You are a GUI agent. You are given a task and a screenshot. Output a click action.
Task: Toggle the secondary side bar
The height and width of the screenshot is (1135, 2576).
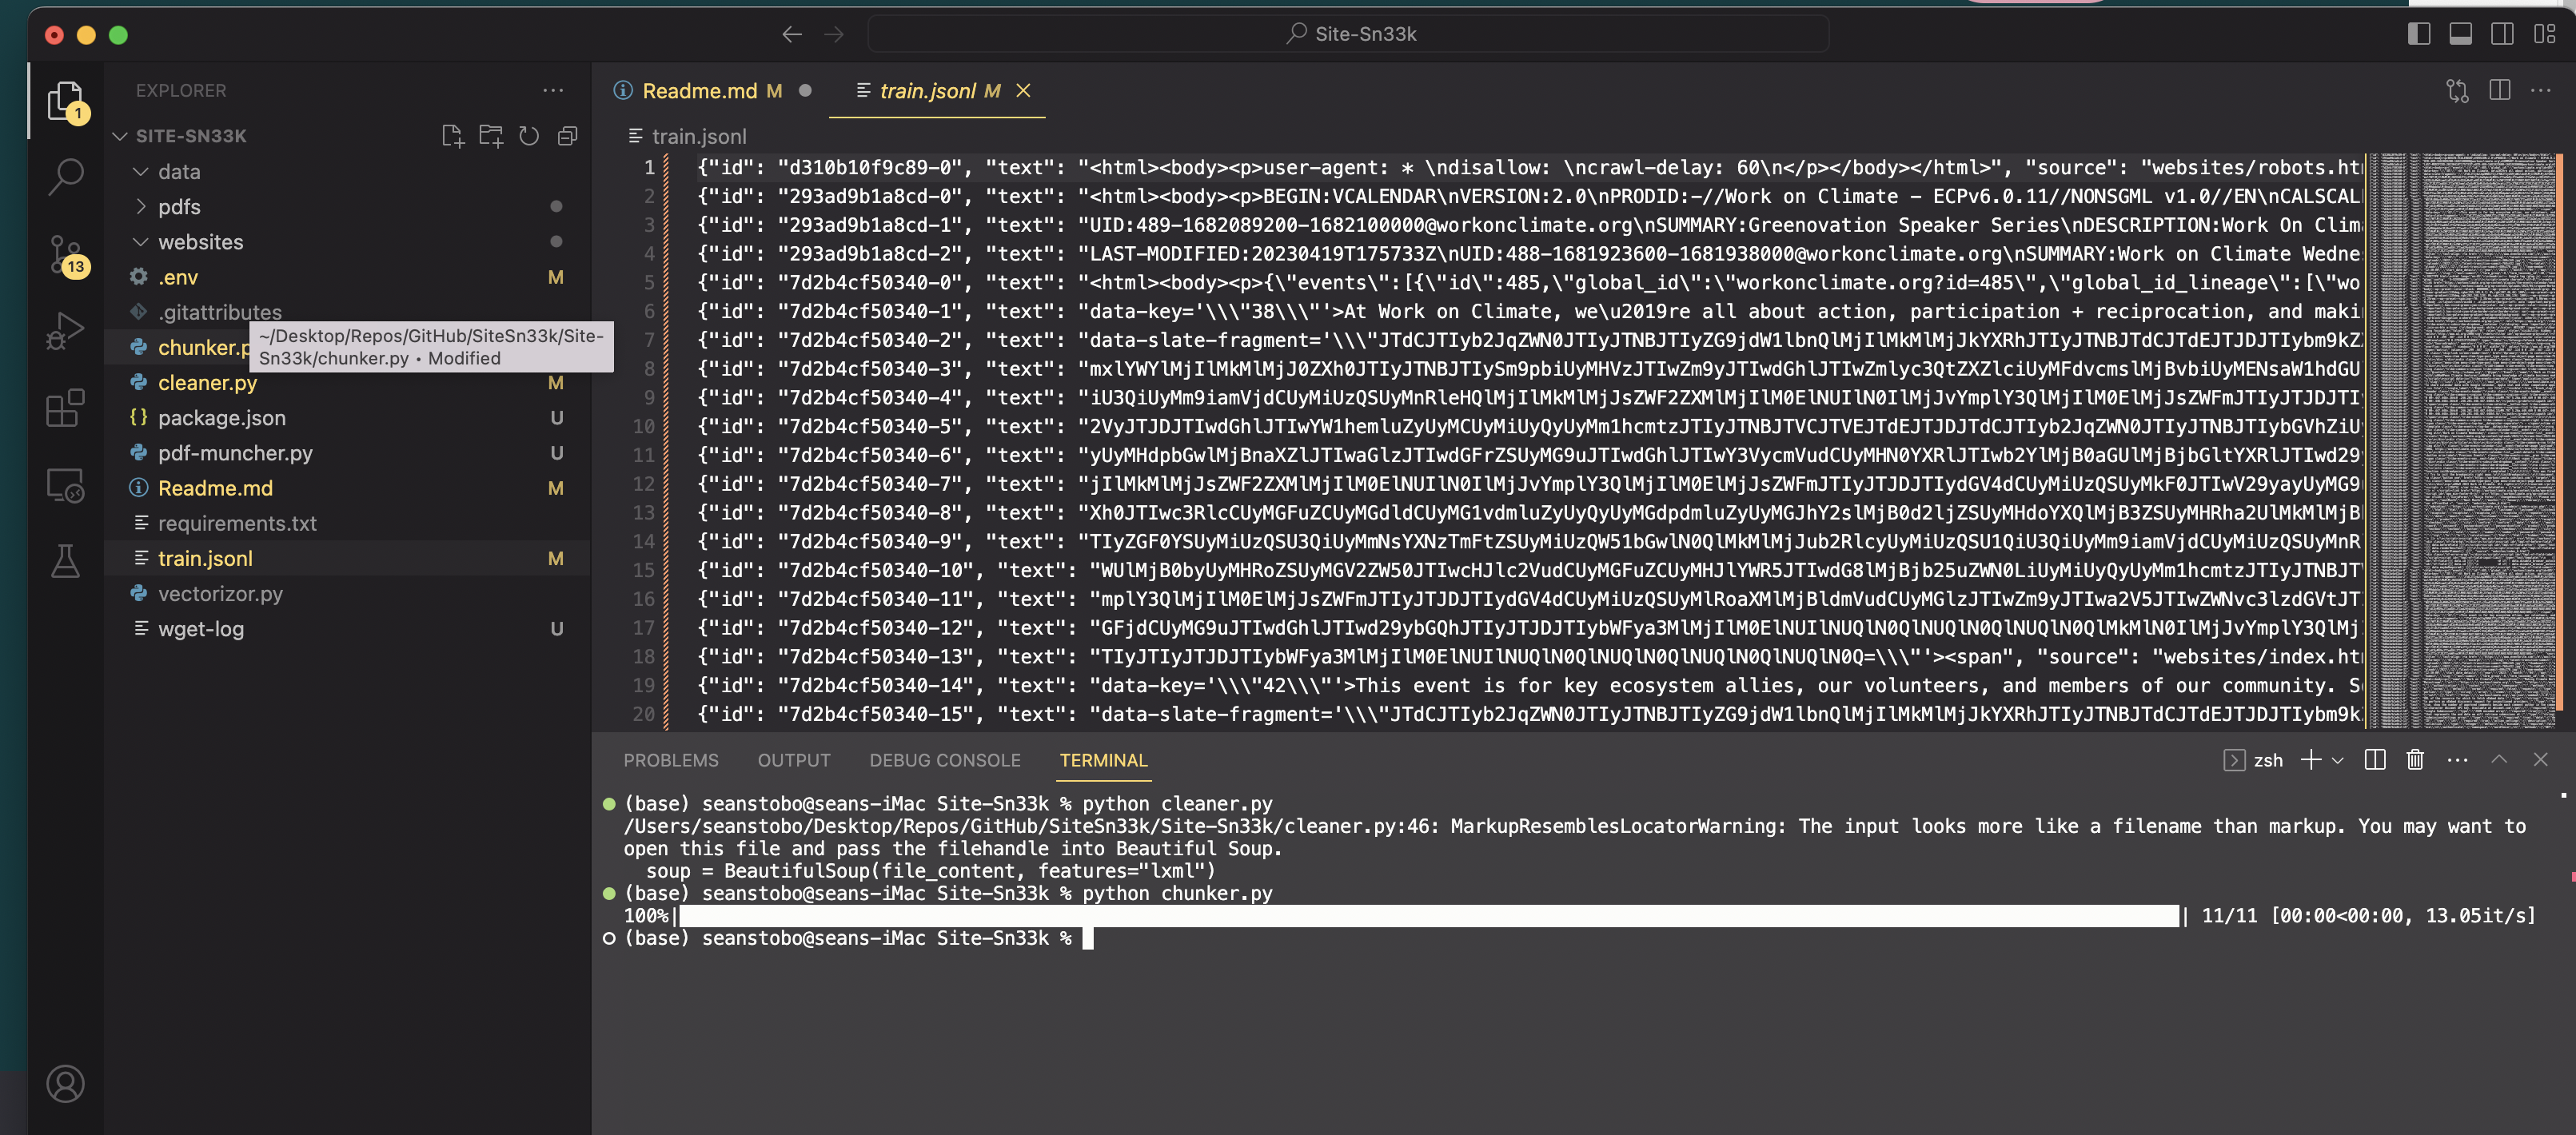coord(2502,34)
